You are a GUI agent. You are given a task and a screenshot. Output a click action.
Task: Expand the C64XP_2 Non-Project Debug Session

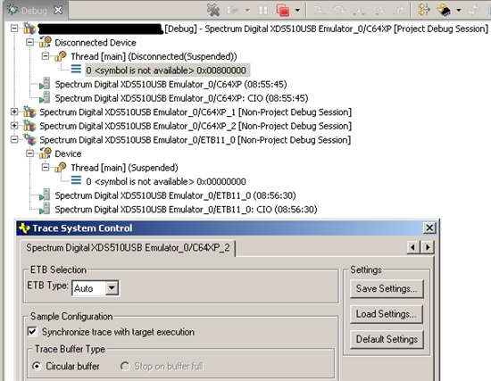point(14,126)
